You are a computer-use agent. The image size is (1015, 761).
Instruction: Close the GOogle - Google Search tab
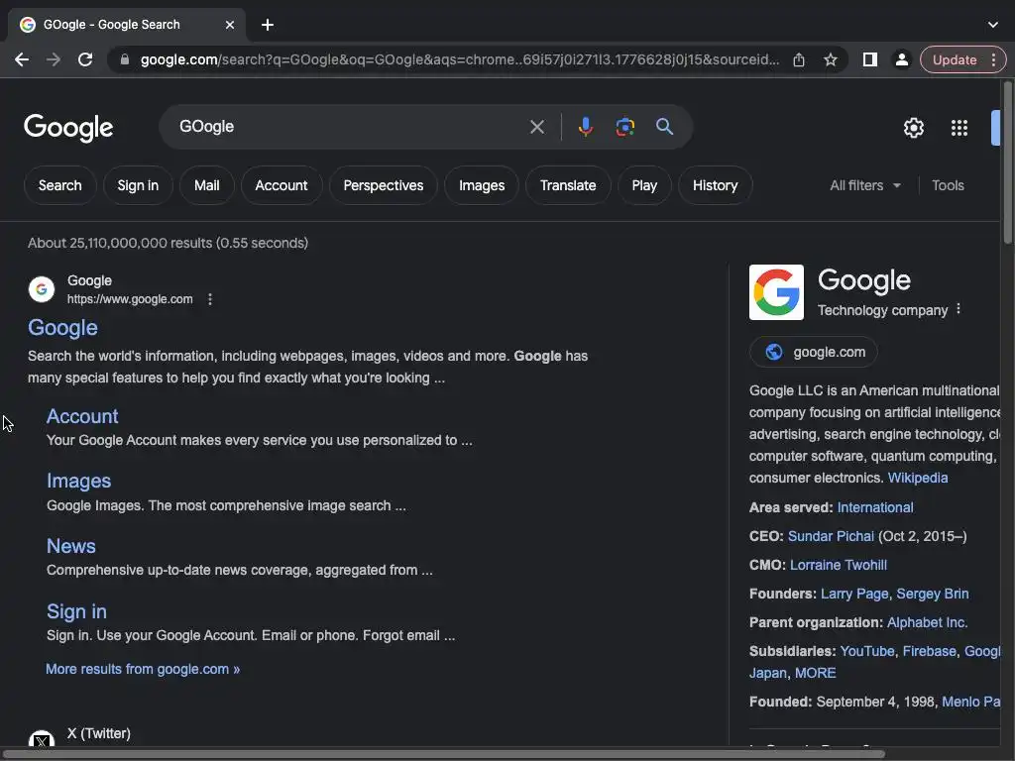pyautogui.click(x=230, y=25)
